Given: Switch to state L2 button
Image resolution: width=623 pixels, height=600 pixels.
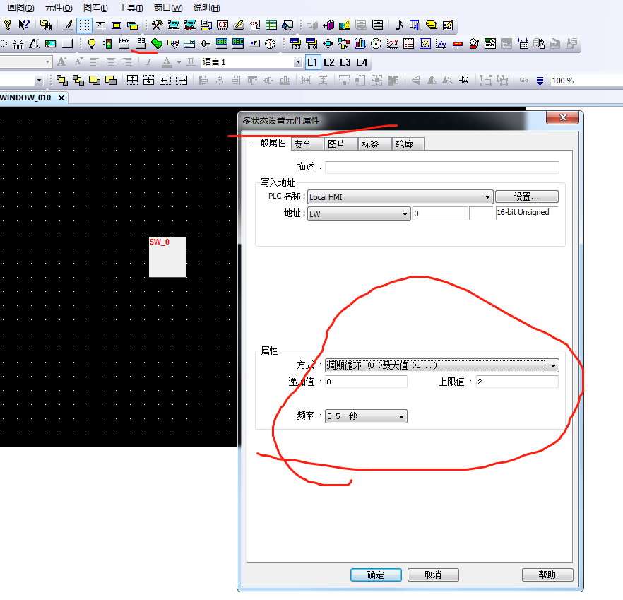Looking at the screenshot, I should click(x=329, y=62).
